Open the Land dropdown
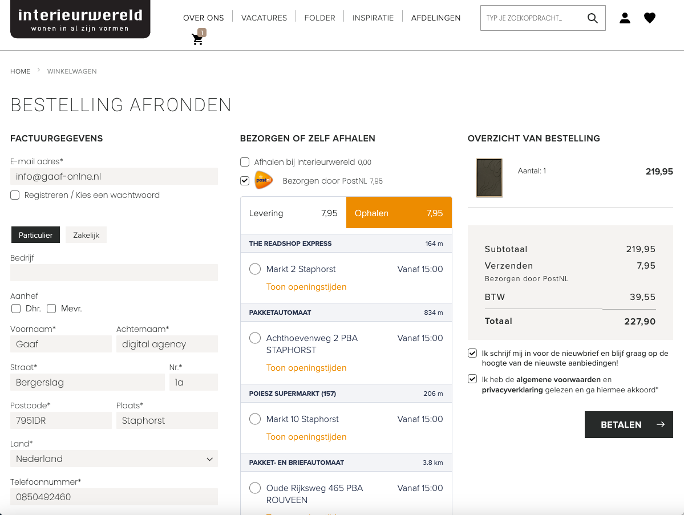Image resolution: width=684 pixels, height=515 pixels. pyautogui.click(x=114, y=459)
